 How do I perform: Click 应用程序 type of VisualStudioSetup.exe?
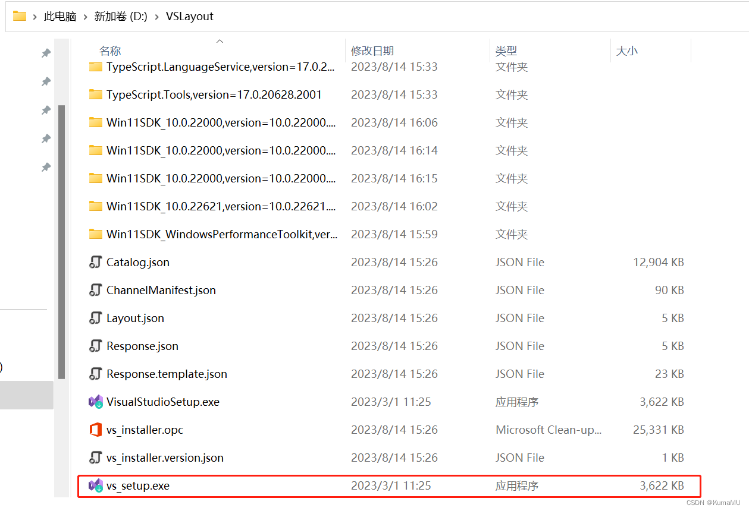(517, 402)
